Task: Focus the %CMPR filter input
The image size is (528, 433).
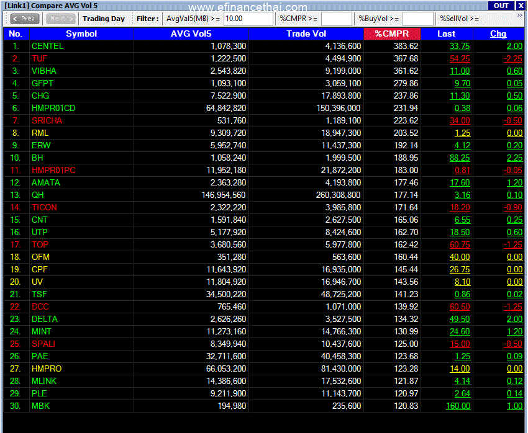Action: (337, 19)
